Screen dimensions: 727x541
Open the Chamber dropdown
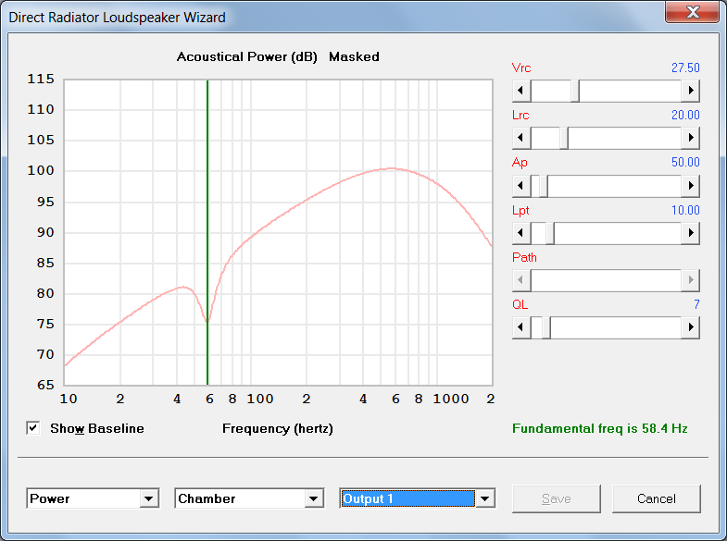pyautogui.click(x=313, y=498)
